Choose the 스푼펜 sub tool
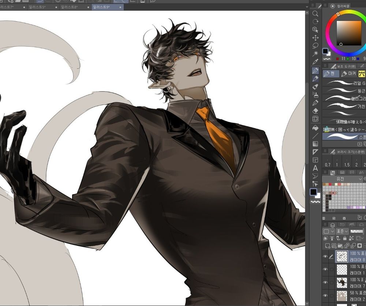The height and width of the screenshot is (306, 366). click(x=344, y=137)
